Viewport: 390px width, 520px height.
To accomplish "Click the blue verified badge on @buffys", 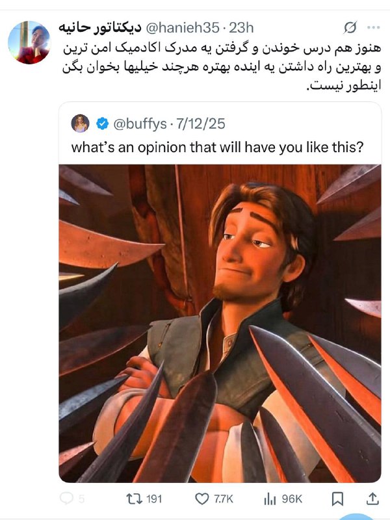I will [102, 123].
